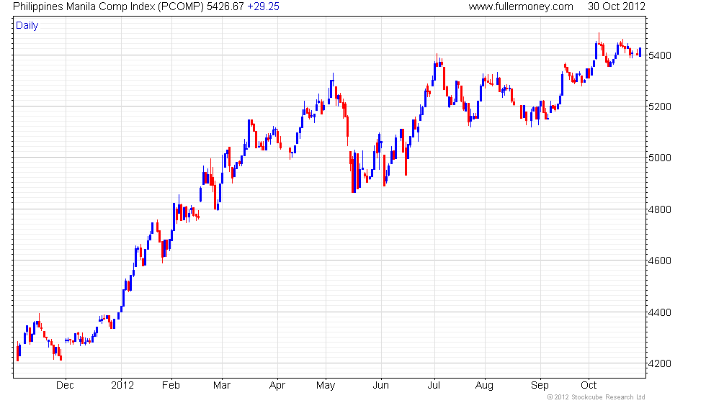Click the 4800 price axis label
The height and width of the screenshot is (403, 706).
click(659, 209)
